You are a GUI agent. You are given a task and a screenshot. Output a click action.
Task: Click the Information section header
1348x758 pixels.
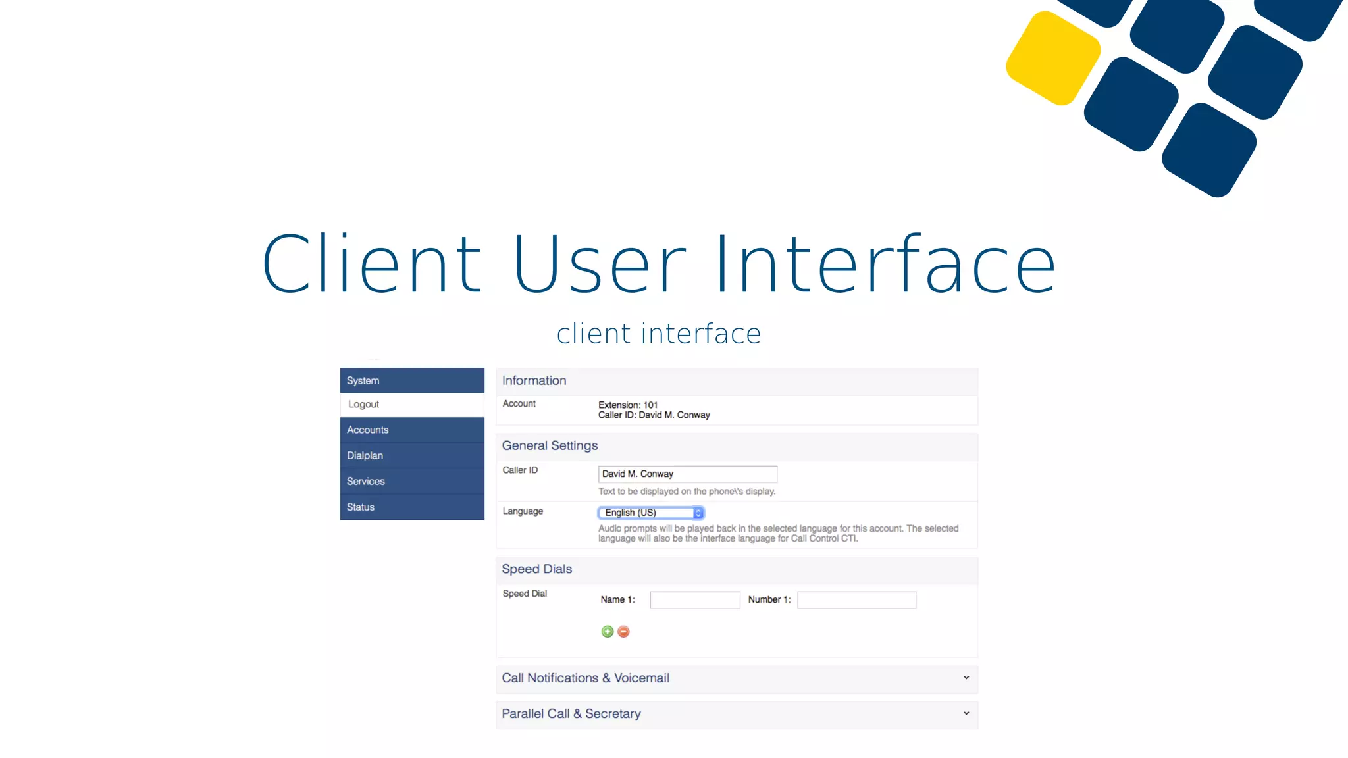(x=737, y=381)
